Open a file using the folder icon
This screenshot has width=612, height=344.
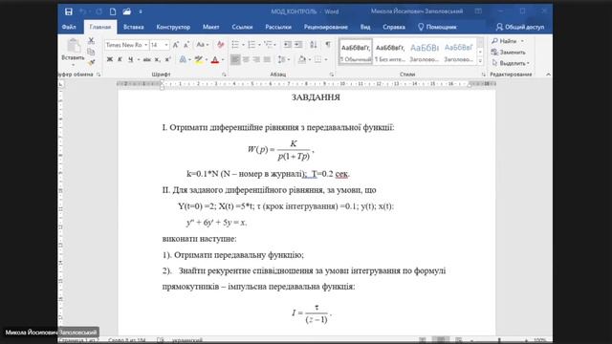coord(126,11)
